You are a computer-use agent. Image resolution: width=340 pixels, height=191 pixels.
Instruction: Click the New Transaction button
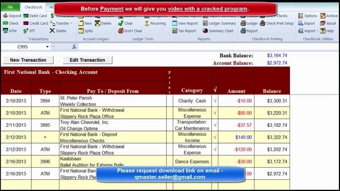(x=28, y=60)
